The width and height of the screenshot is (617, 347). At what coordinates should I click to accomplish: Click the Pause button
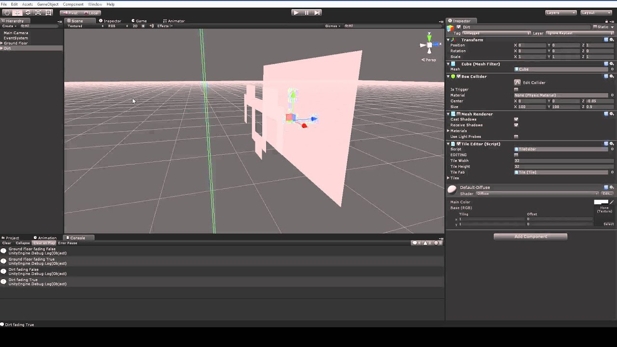pos(307,13)
